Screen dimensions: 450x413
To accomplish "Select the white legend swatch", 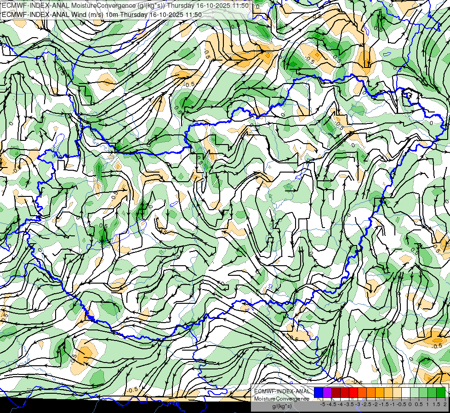I will [406, 393].
